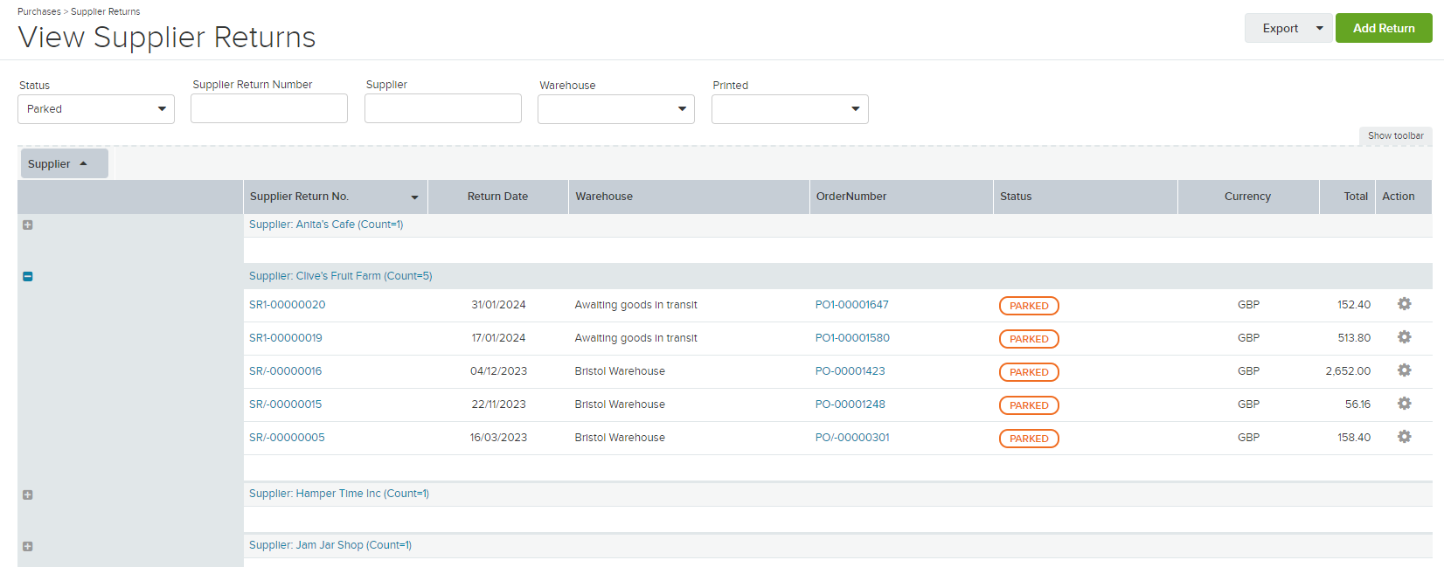Go to Supplier Returns breadcrumb
The width and height of the screenshot is (1444, 567).
pyautogui.click(x=105, y=11)
